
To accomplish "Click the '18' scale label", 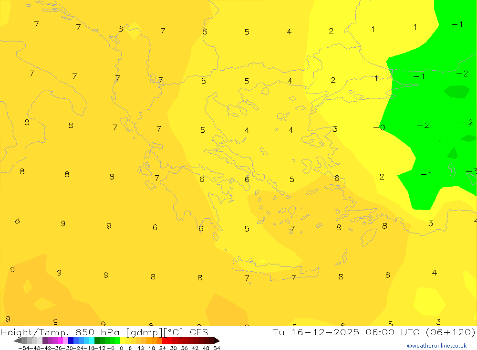I will coord(152,348).
